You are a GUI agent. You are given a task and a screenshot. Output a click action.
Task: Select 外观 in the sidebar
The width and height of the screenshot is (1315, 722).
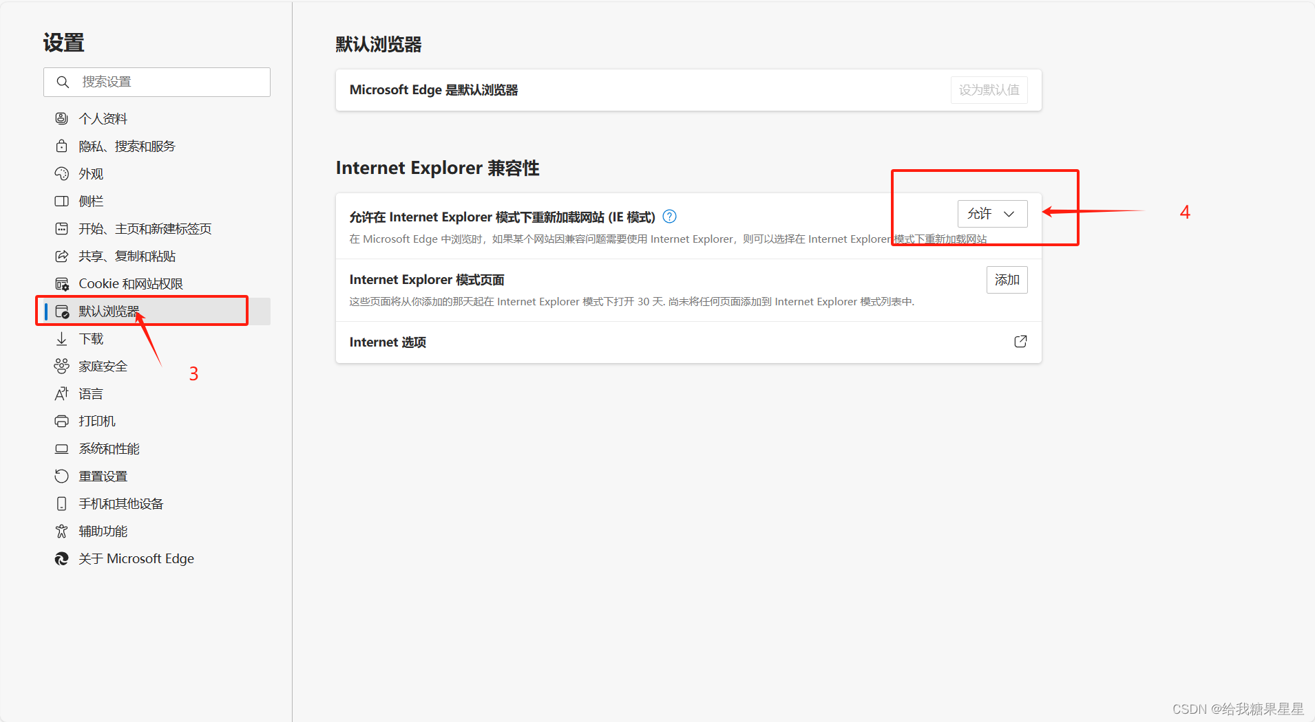(x=157, y=173)
